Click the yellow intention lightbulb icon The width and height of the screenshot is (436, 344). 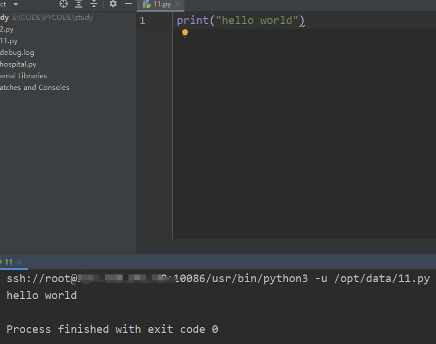(x=185, y=33)
